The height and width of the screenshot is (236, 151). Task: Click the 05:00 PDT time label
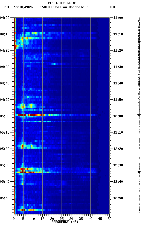tap(5, 116)
